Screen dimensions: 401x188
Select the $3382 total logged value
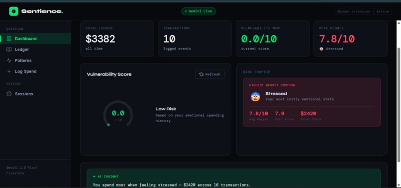100,39
